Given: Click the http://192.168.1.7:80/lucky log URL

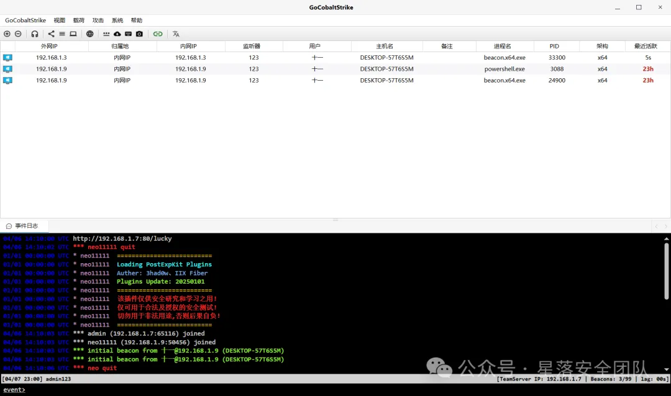Looking at the screenshot, I should tap(122, 238).
